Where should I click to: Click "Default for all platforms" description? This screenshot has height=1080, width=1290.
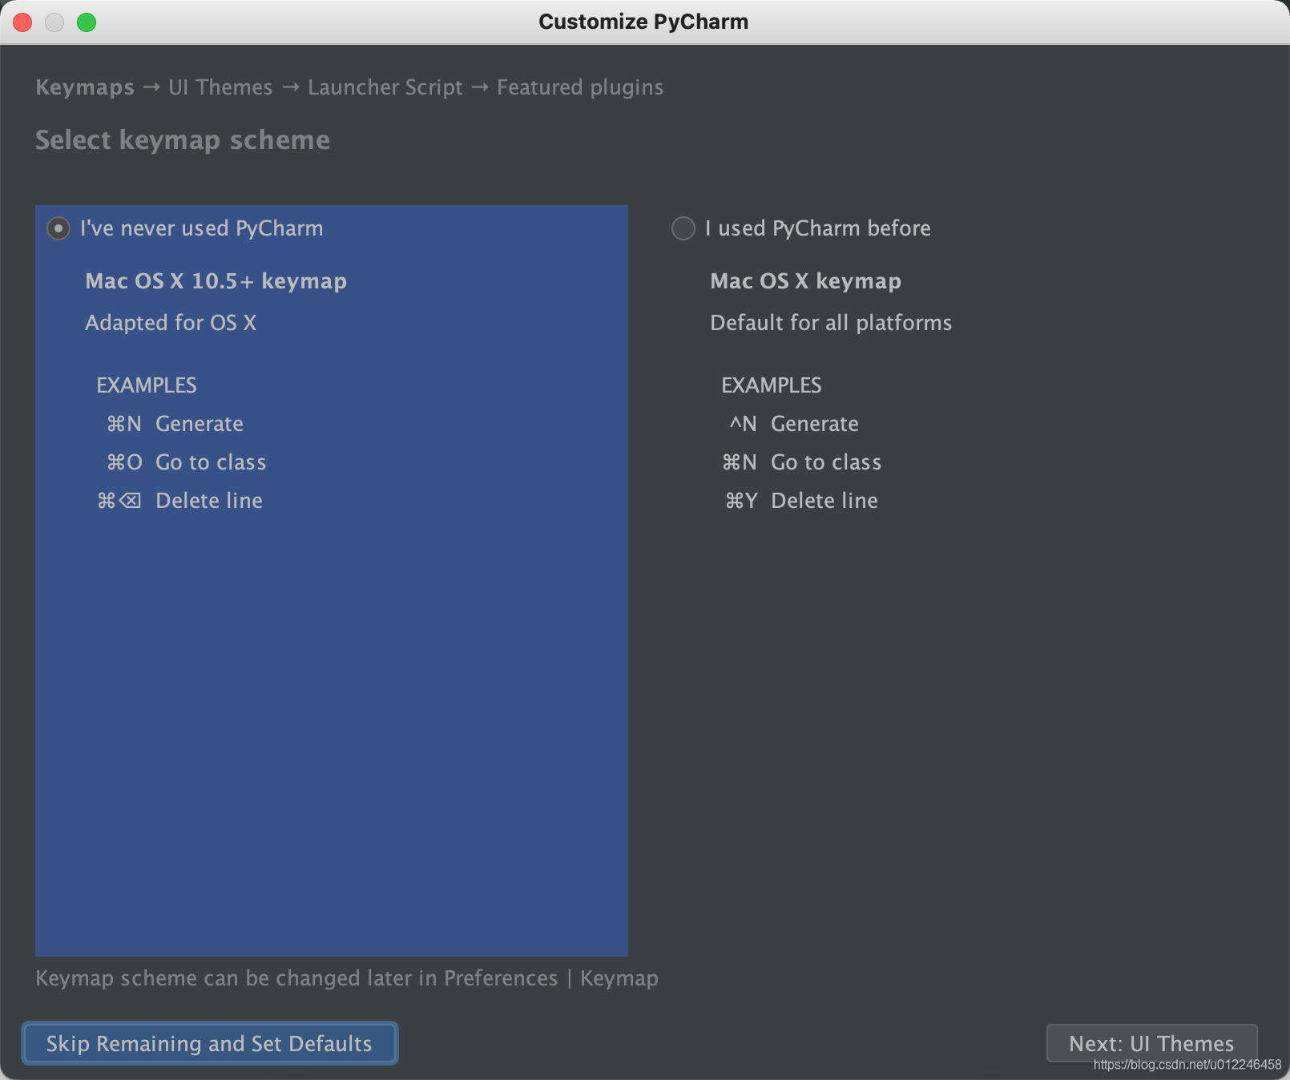(x=831, y=323)
